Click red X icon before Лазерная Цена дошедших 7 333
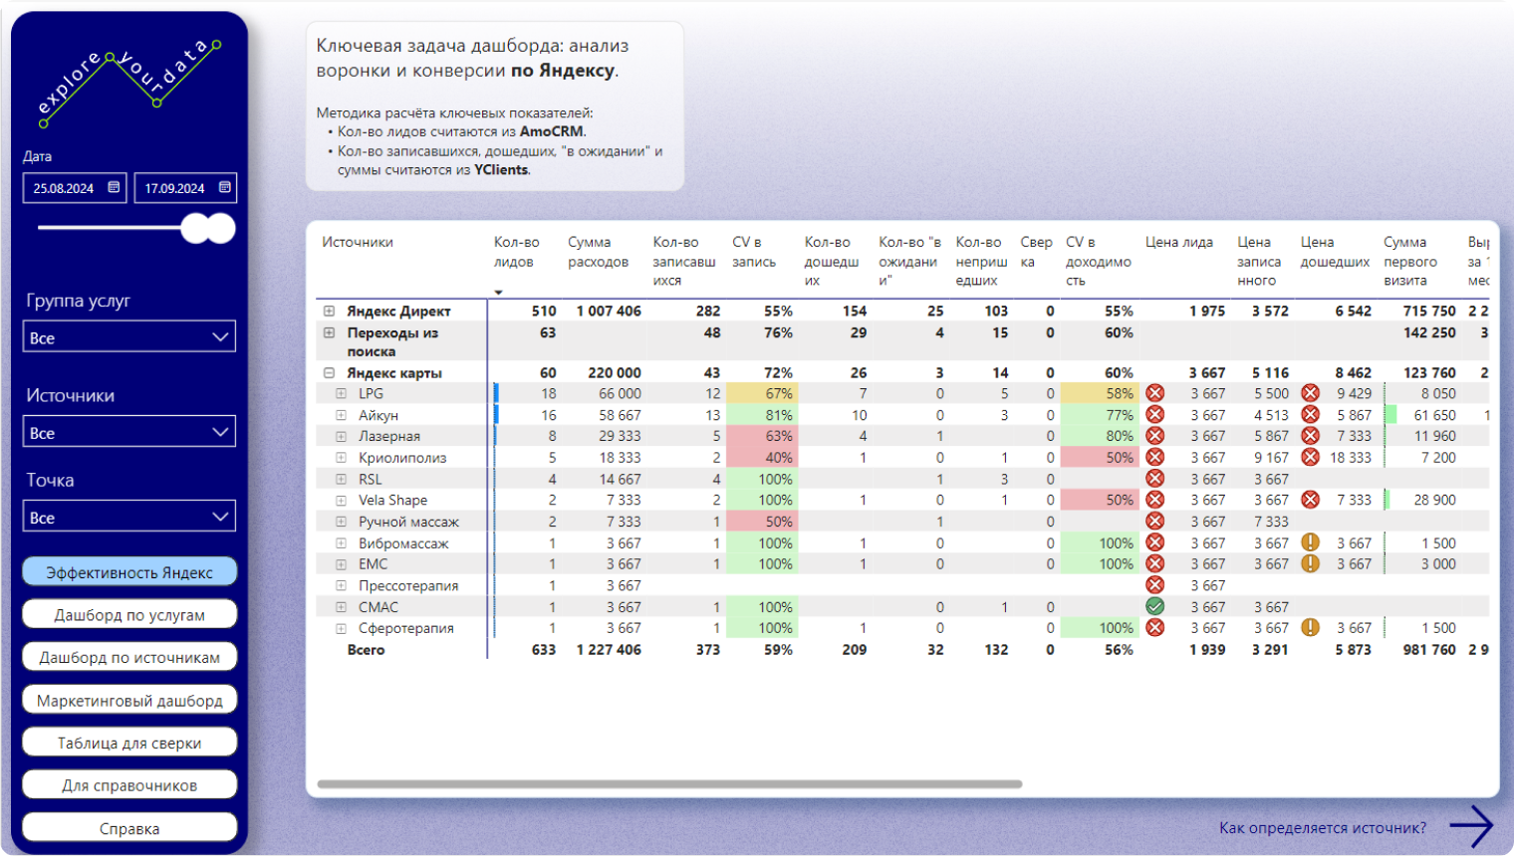Screen dimensions: 1514x856 [1311, 436]
